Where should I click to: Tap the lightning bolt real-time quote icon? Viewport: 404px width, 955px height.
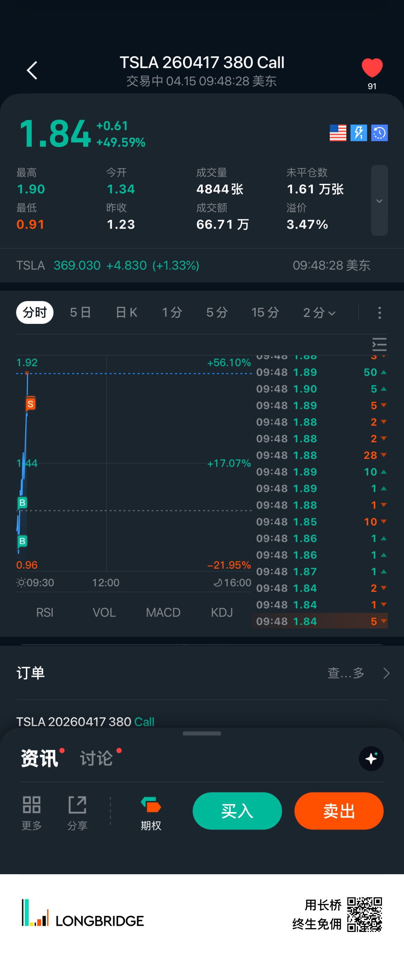coord(358,133)
